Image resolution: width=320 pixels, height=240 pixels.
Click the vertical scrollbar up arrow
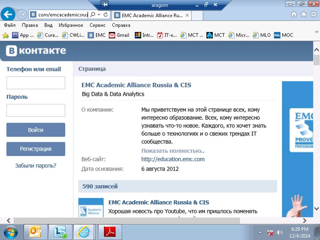click(x=317, y=50)
